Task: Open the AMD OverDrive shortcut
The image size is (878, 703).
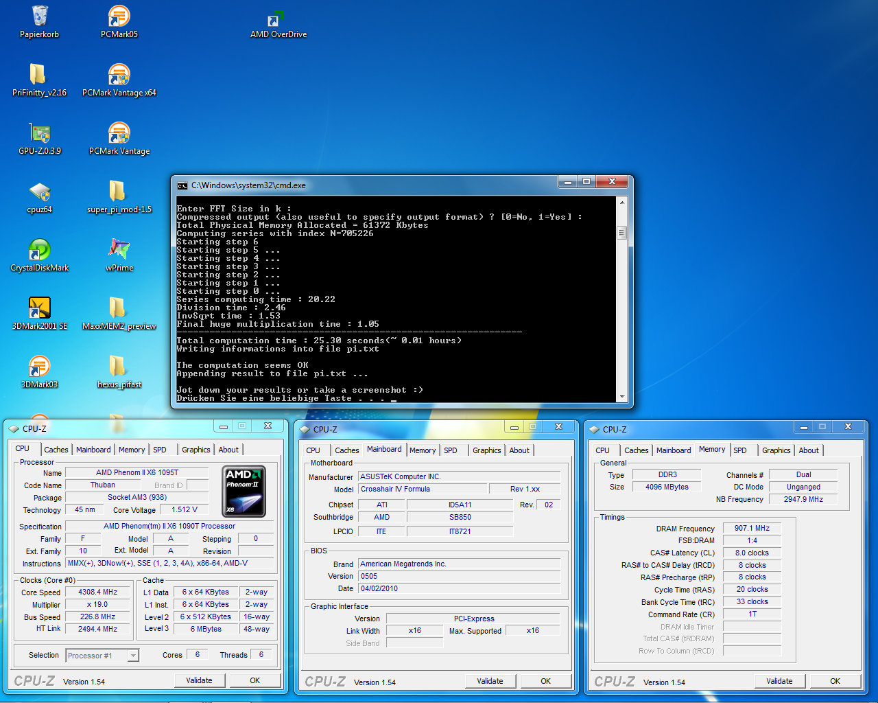Action: 278,23
